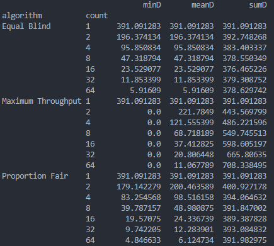Click the 19.57075 minD cell
274x246 pixels.
(x=143, y=219)
